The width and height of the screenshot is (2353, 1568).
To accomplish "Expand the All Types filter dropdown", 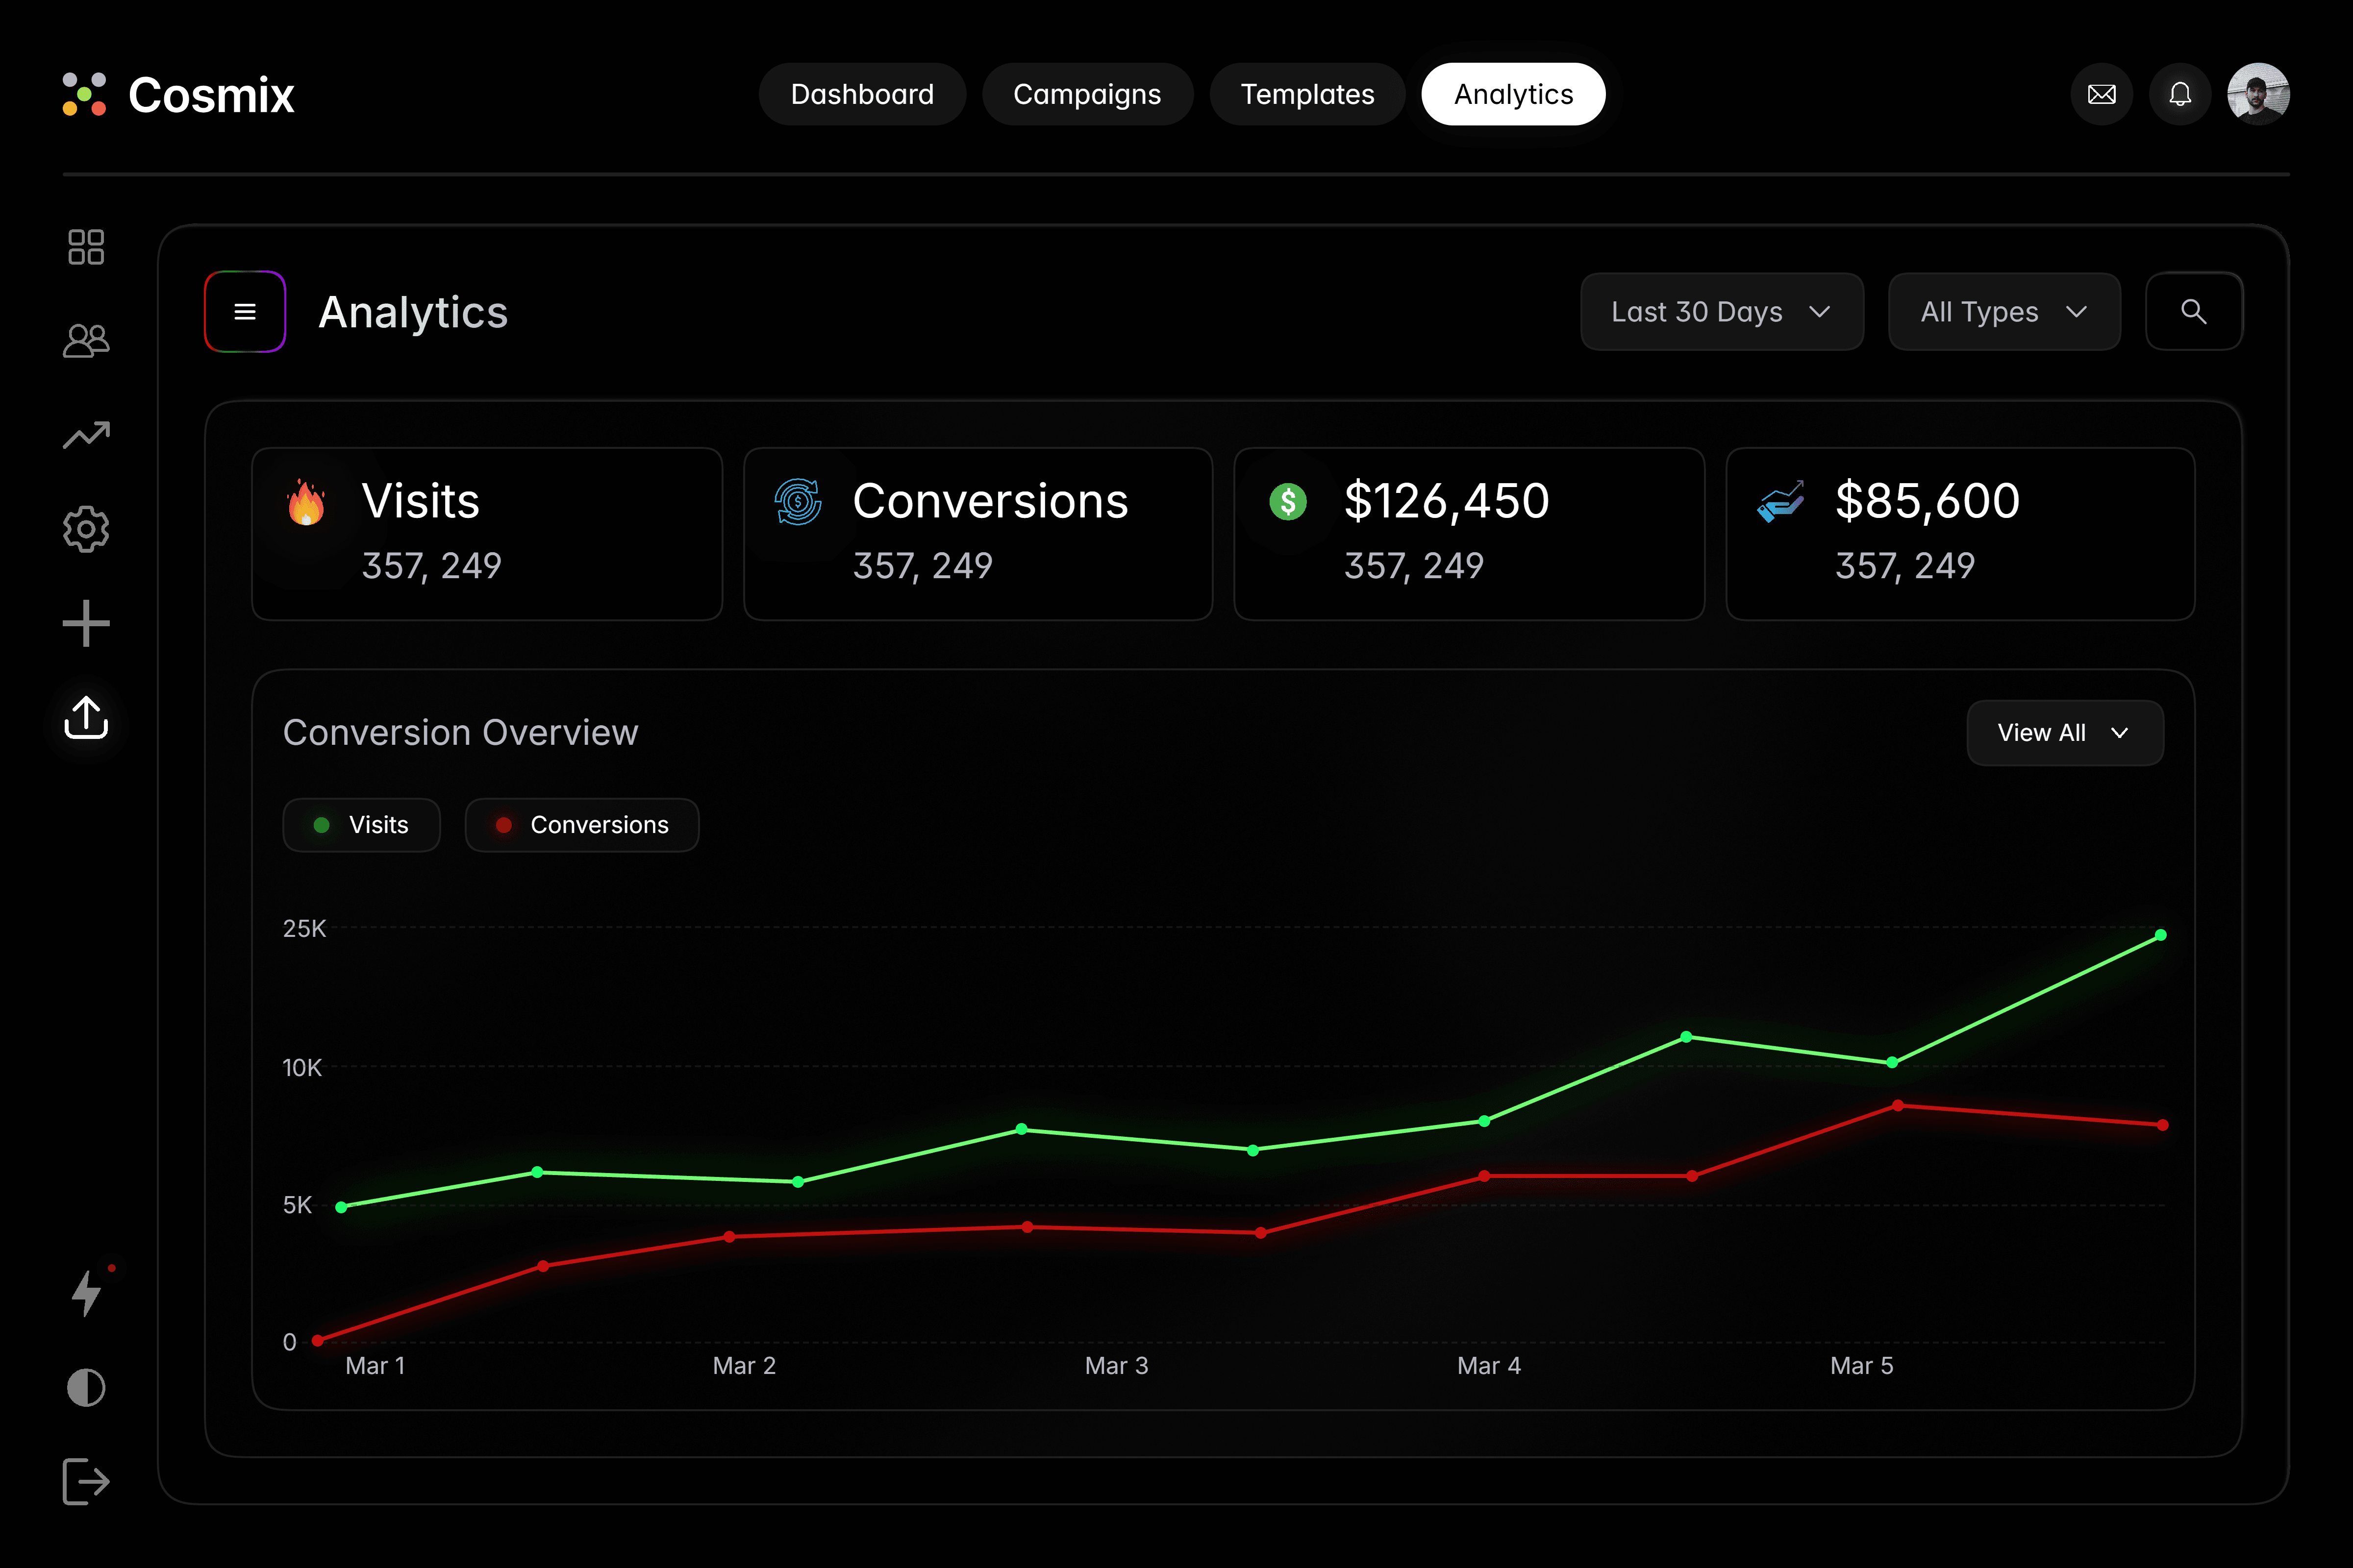I will coord(2004,311).
